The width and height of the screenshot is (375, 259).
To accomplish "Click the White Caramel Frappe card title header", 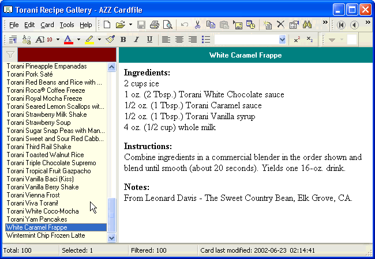I will [246, 55].
